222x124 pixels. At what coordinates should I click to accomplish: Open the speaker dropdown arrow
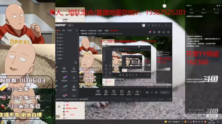pyautogui.click(x=140, y=92)
